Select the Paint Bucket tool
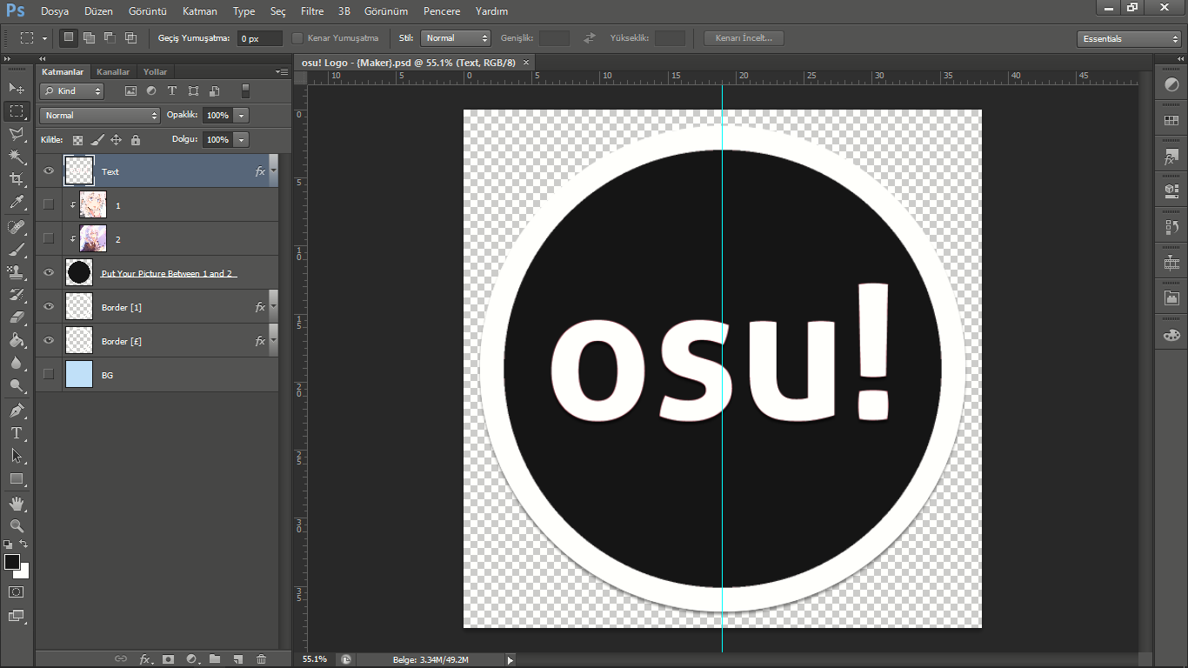 coord(17,340)
